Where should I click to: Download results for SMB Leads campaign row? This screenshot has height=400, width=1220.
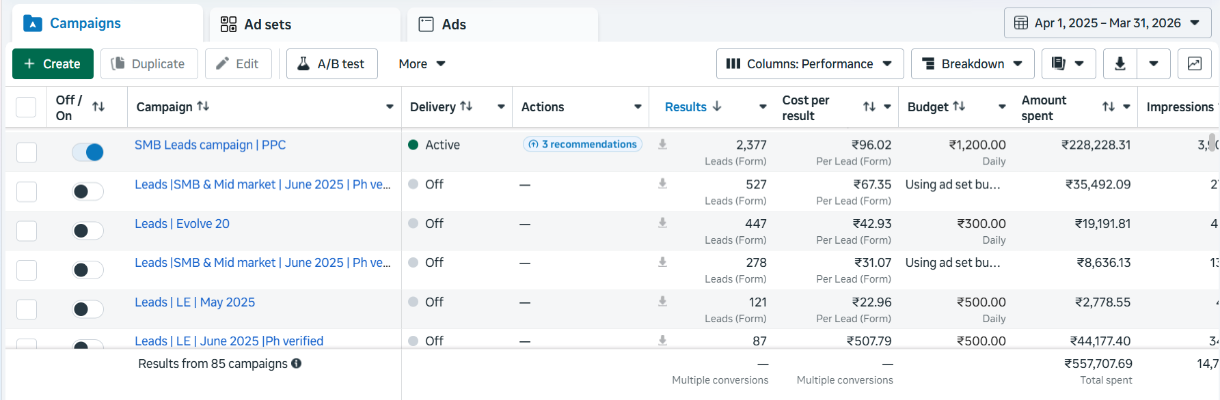click(662, 144)
